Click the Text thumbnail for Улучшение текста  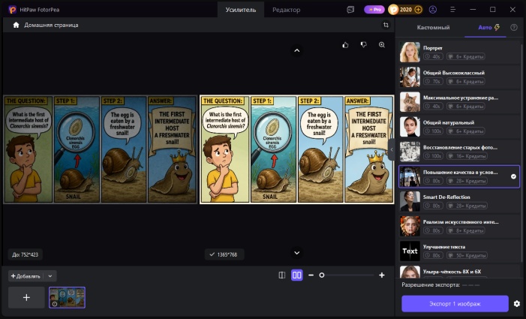tap(410, 251)
